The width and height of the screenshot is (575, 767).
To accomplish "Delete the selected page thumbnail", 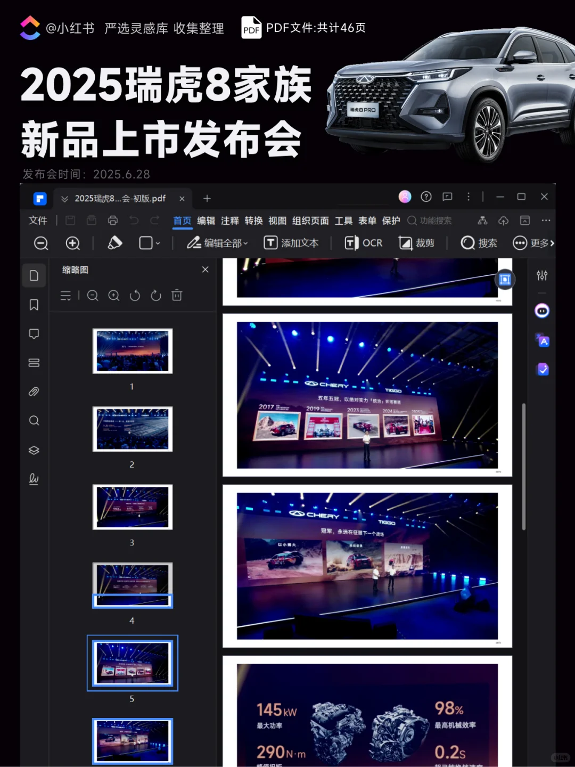I will [x=177, y=296].
